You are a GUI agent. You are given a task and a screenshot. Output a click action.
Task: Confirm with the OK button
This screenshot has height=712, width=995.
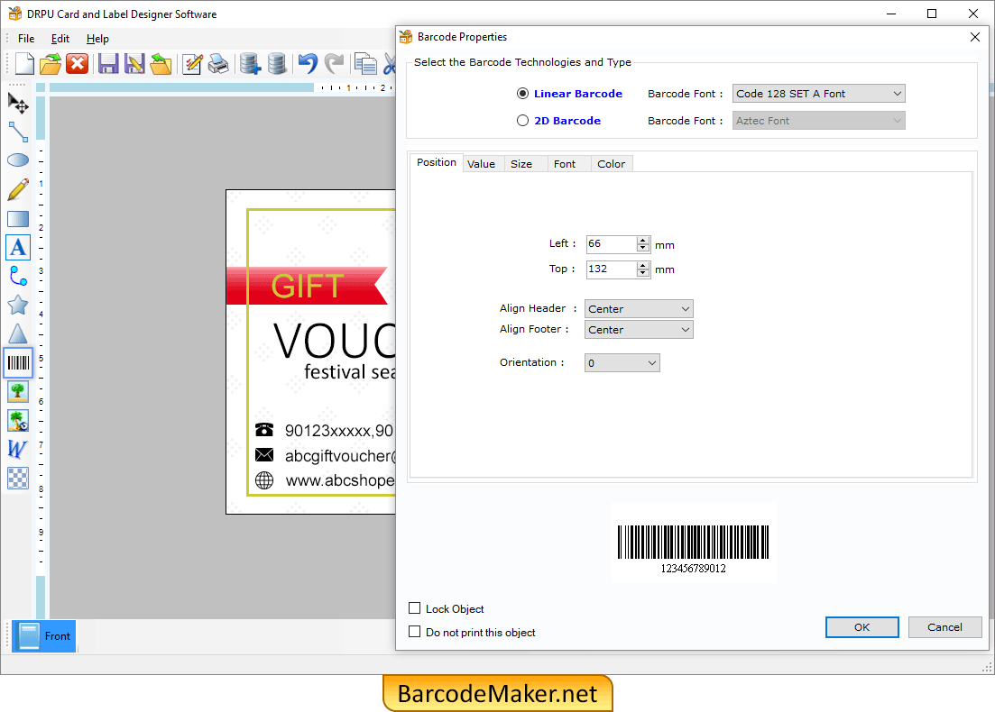pos(861,627)
